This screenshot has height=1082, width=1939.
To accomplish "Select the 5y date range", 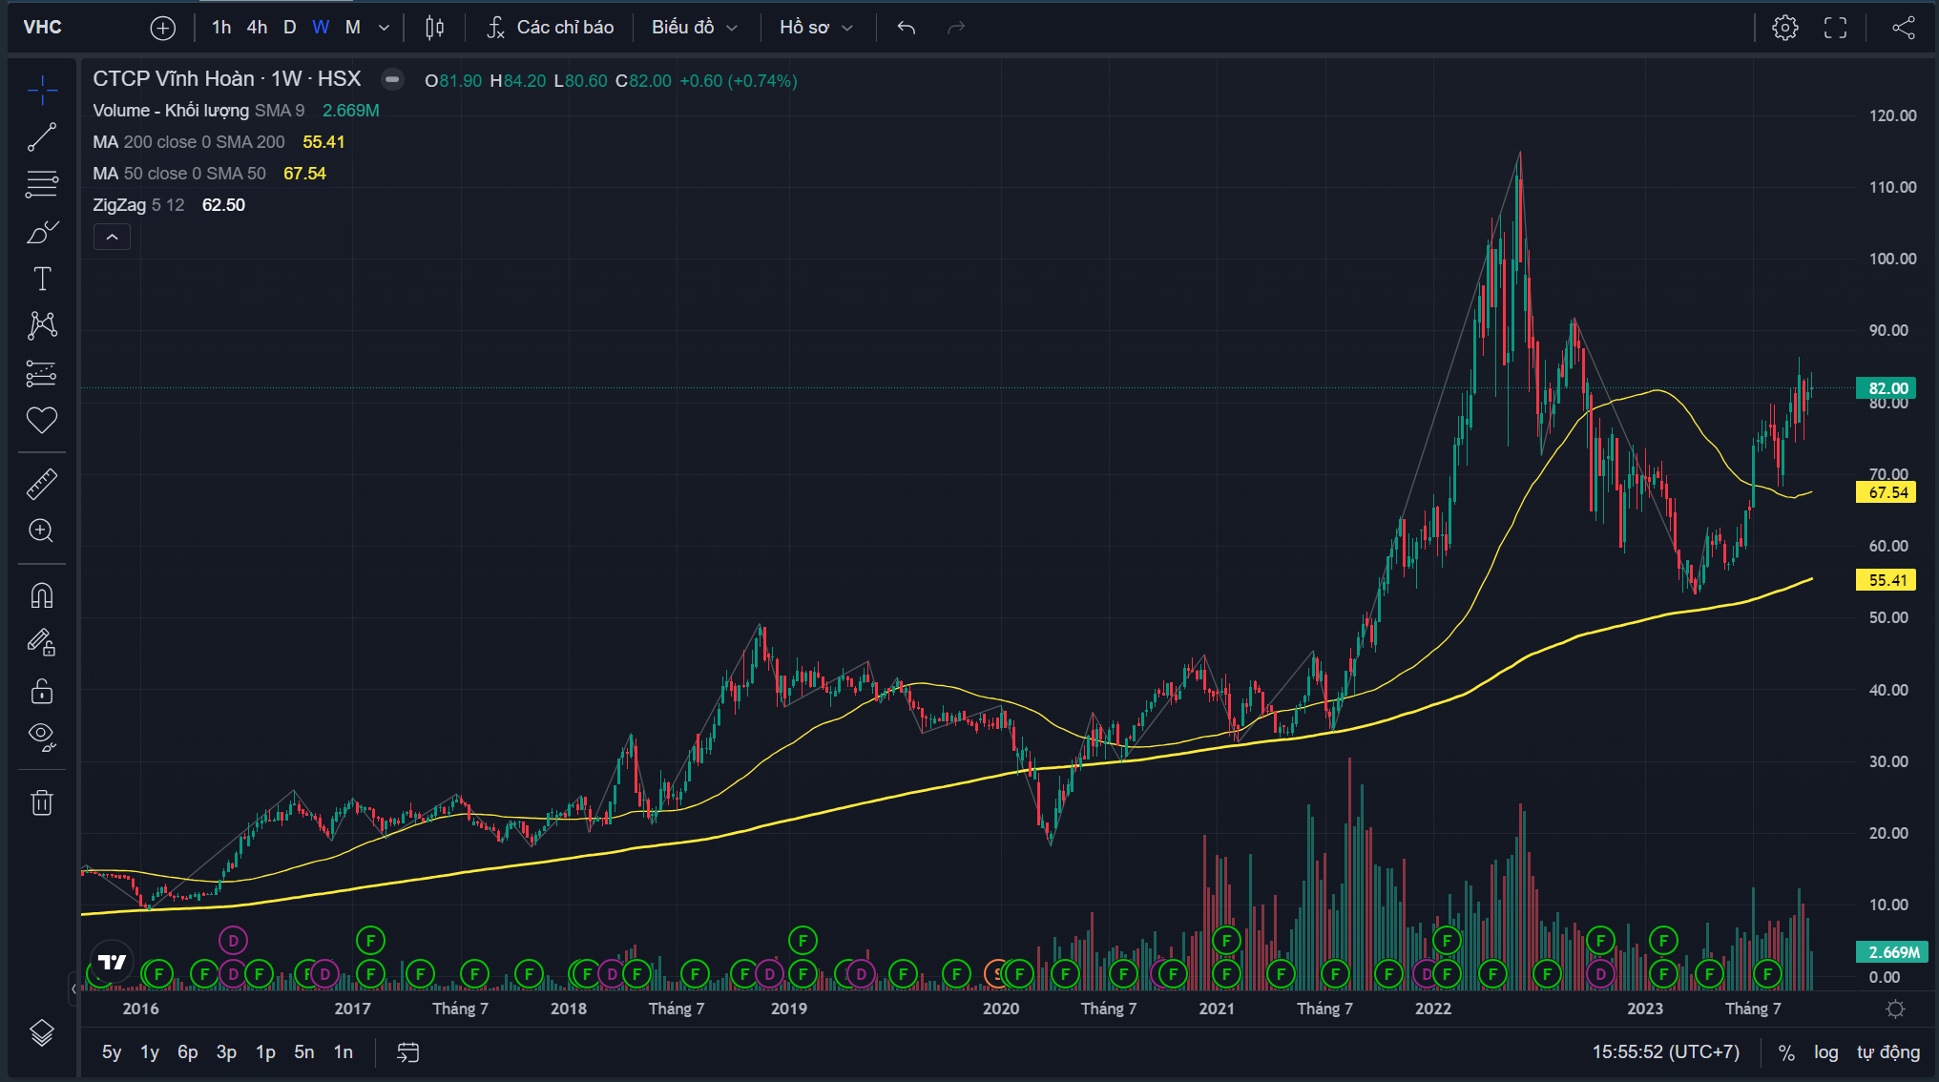I will [x=112, y=1051].
